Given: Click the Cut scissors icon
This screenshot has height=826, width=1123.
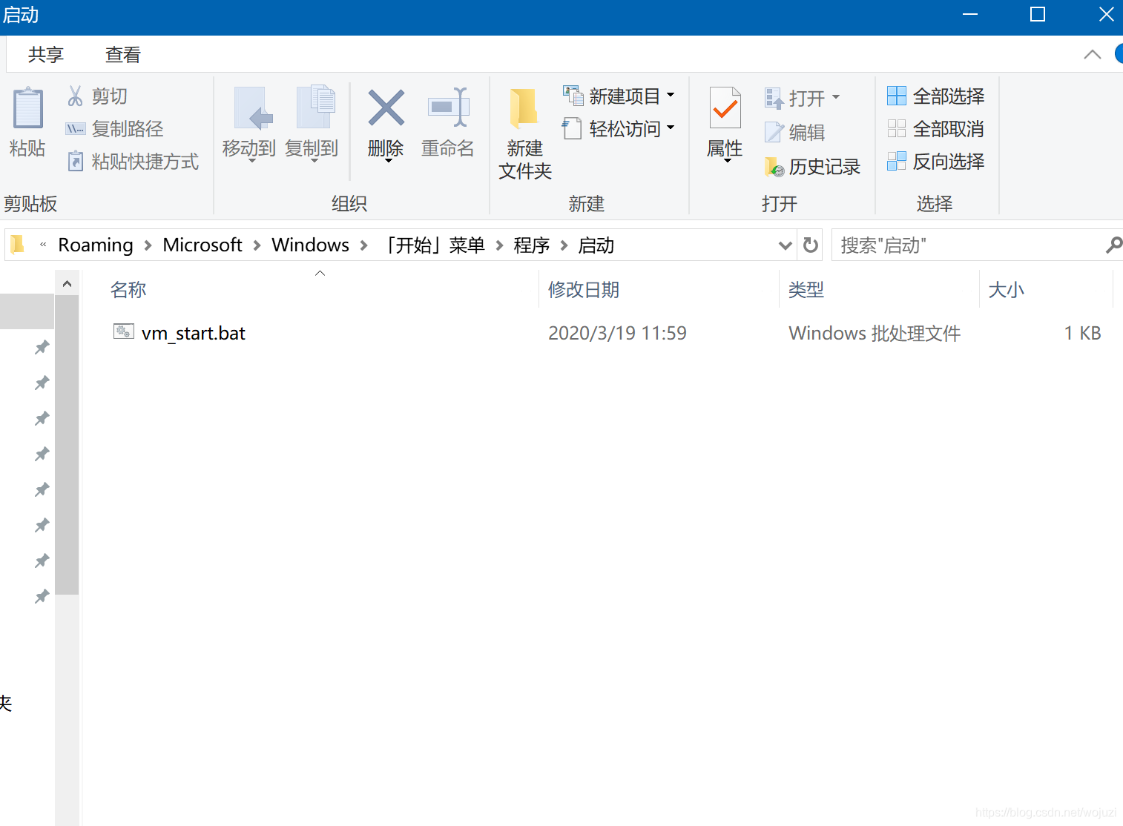Looking at the screenshot, I should pyautogui.click(x=75, y=96).
